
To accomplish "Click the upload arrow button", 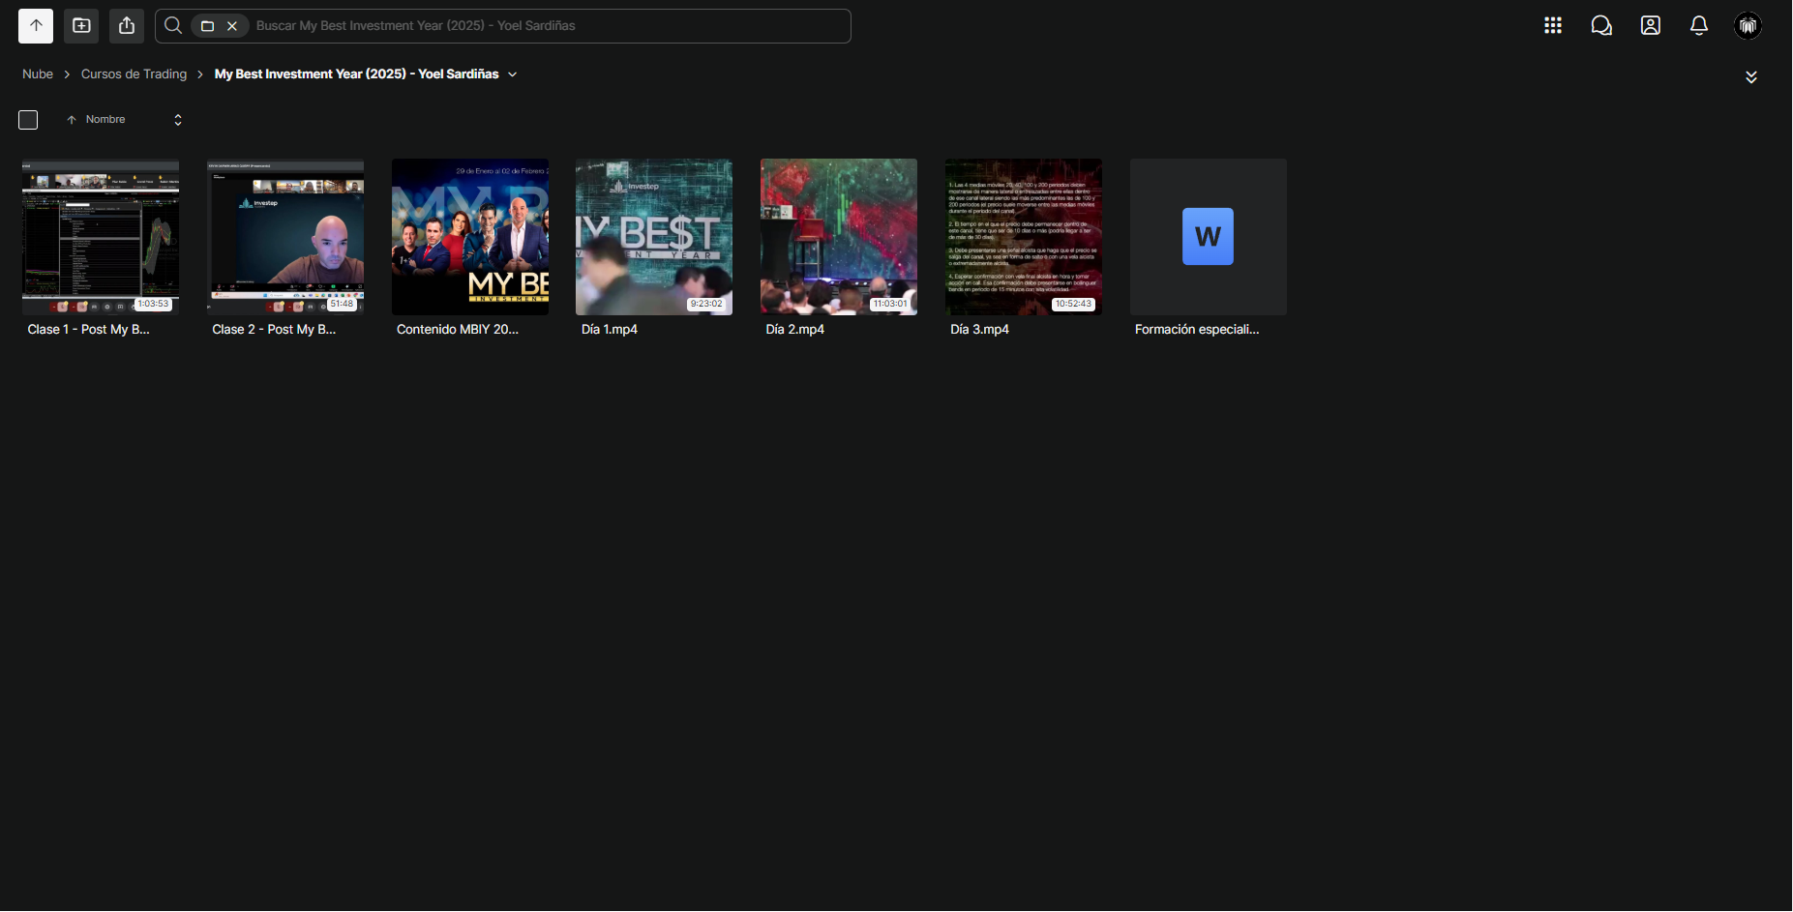I will coord(36,26).
